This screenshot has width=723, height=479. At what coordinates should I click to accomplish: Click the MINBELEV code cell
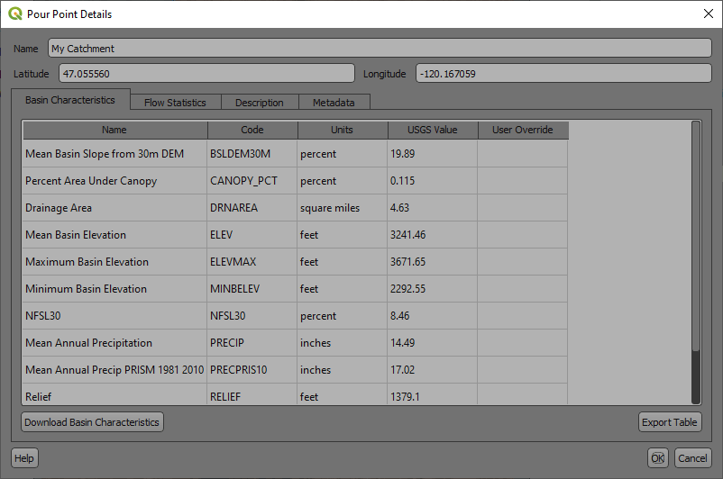pos(252,289)
